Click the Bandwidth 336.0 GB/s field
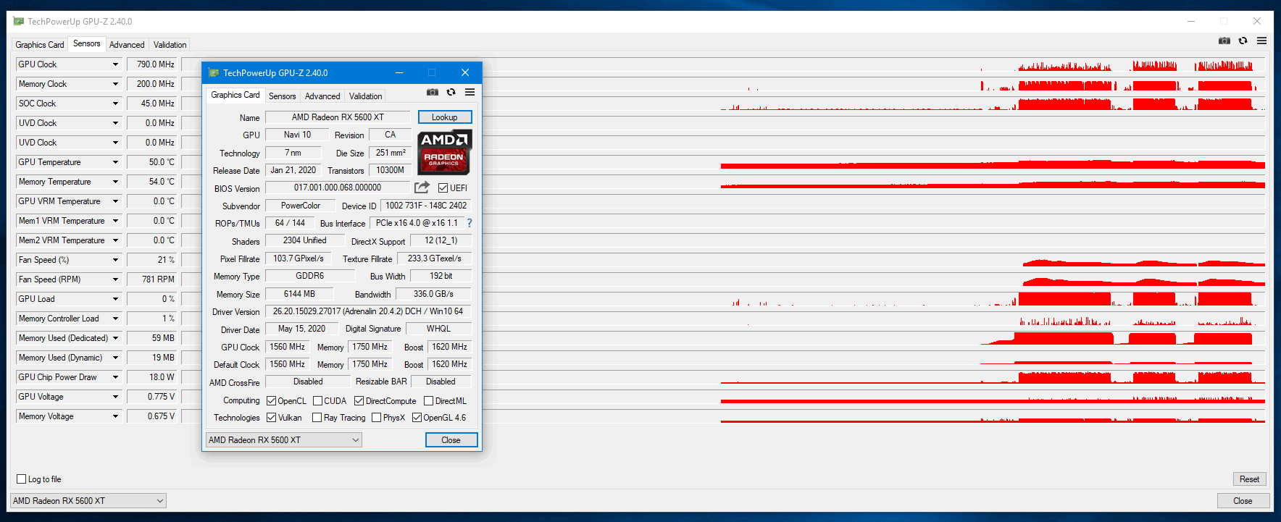The image size is (1281, 522). tap(433, 294)
